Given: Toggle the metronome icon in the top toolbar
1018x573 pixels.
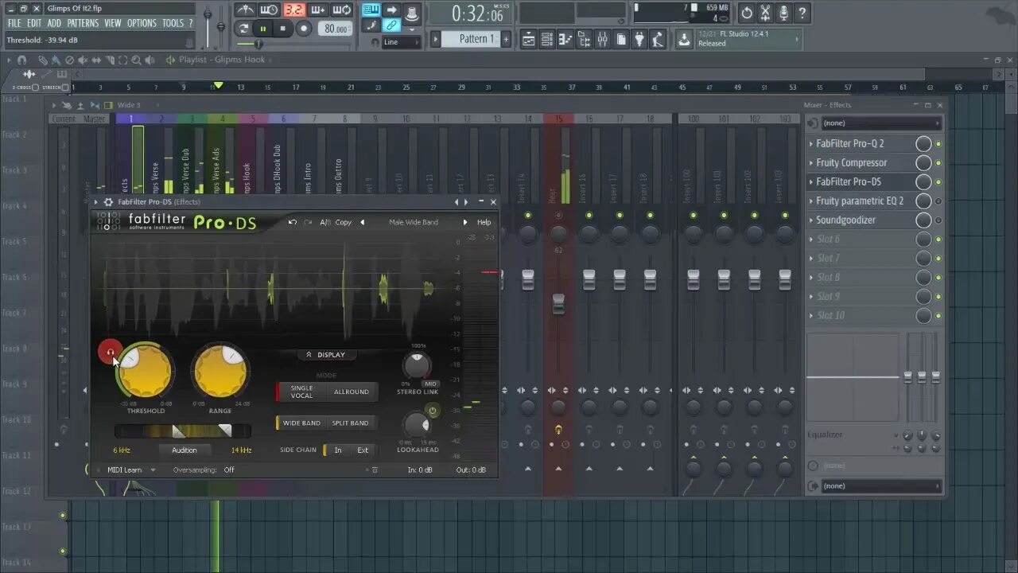Looking at the screenshot, I should (x=247, y=10).
